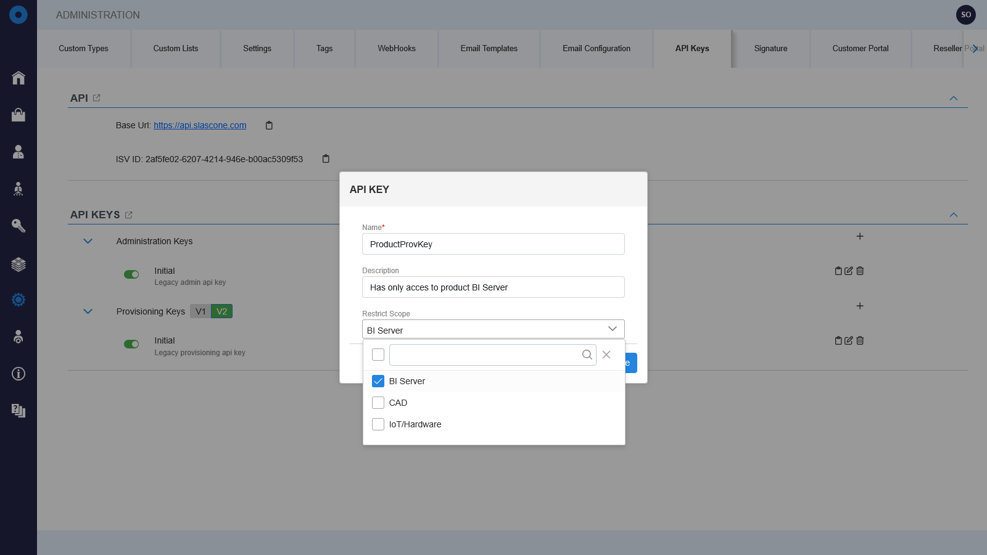Open the layers stack sidebar icon
This screenshot has height=555, width=987.
coord(19,265)
